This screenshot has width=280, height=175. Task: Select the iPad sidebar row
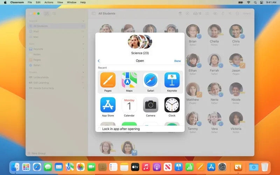[x=57, y=31]
